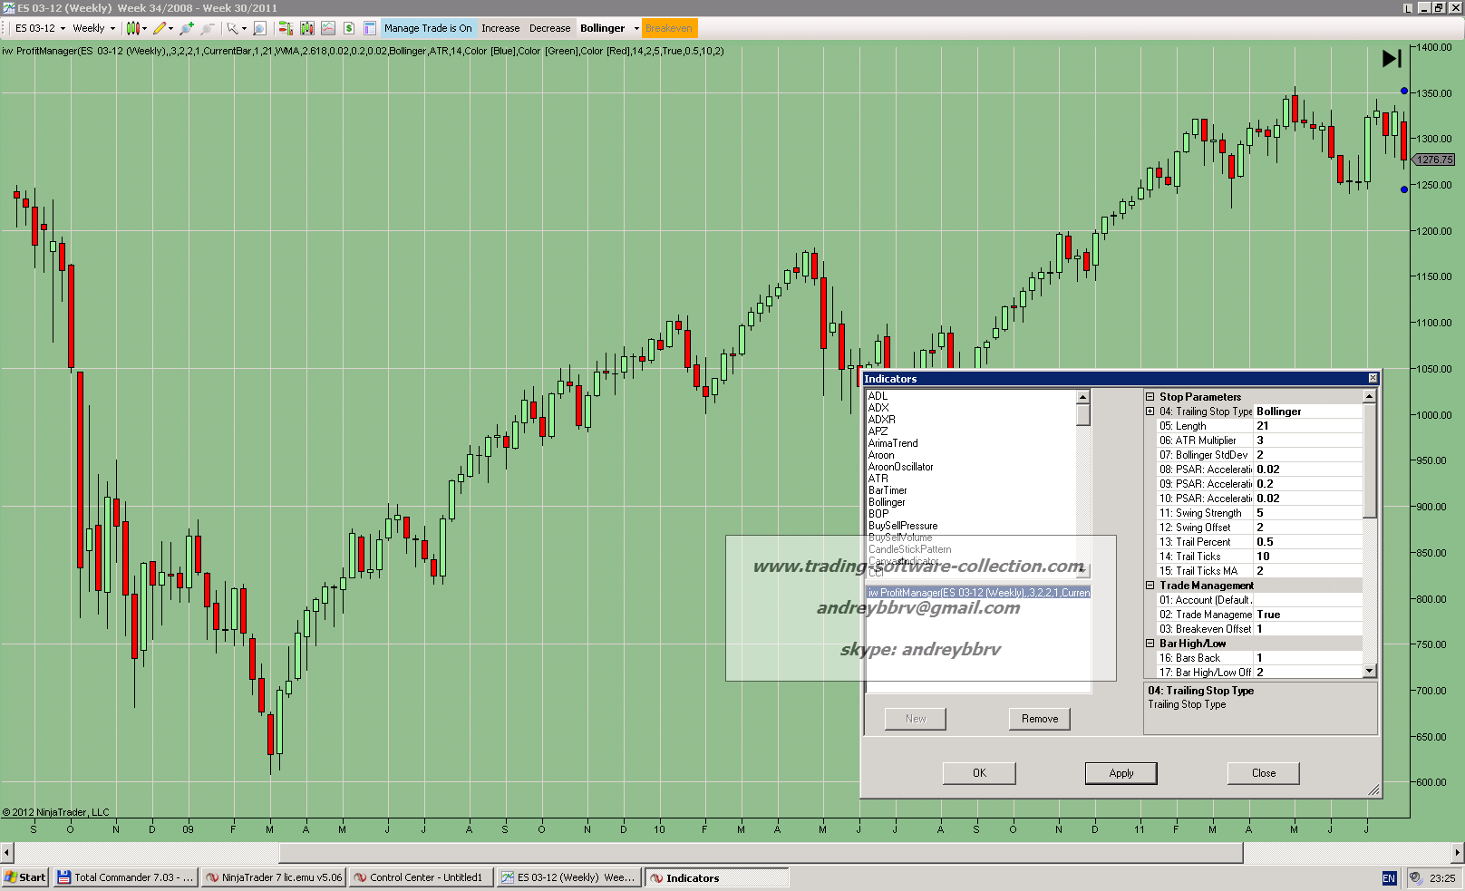This screenshot has height=891, width=1465.
Task: Select Bollinger in the indicator list
Action: pyautogui.click(x=887, y=502)
